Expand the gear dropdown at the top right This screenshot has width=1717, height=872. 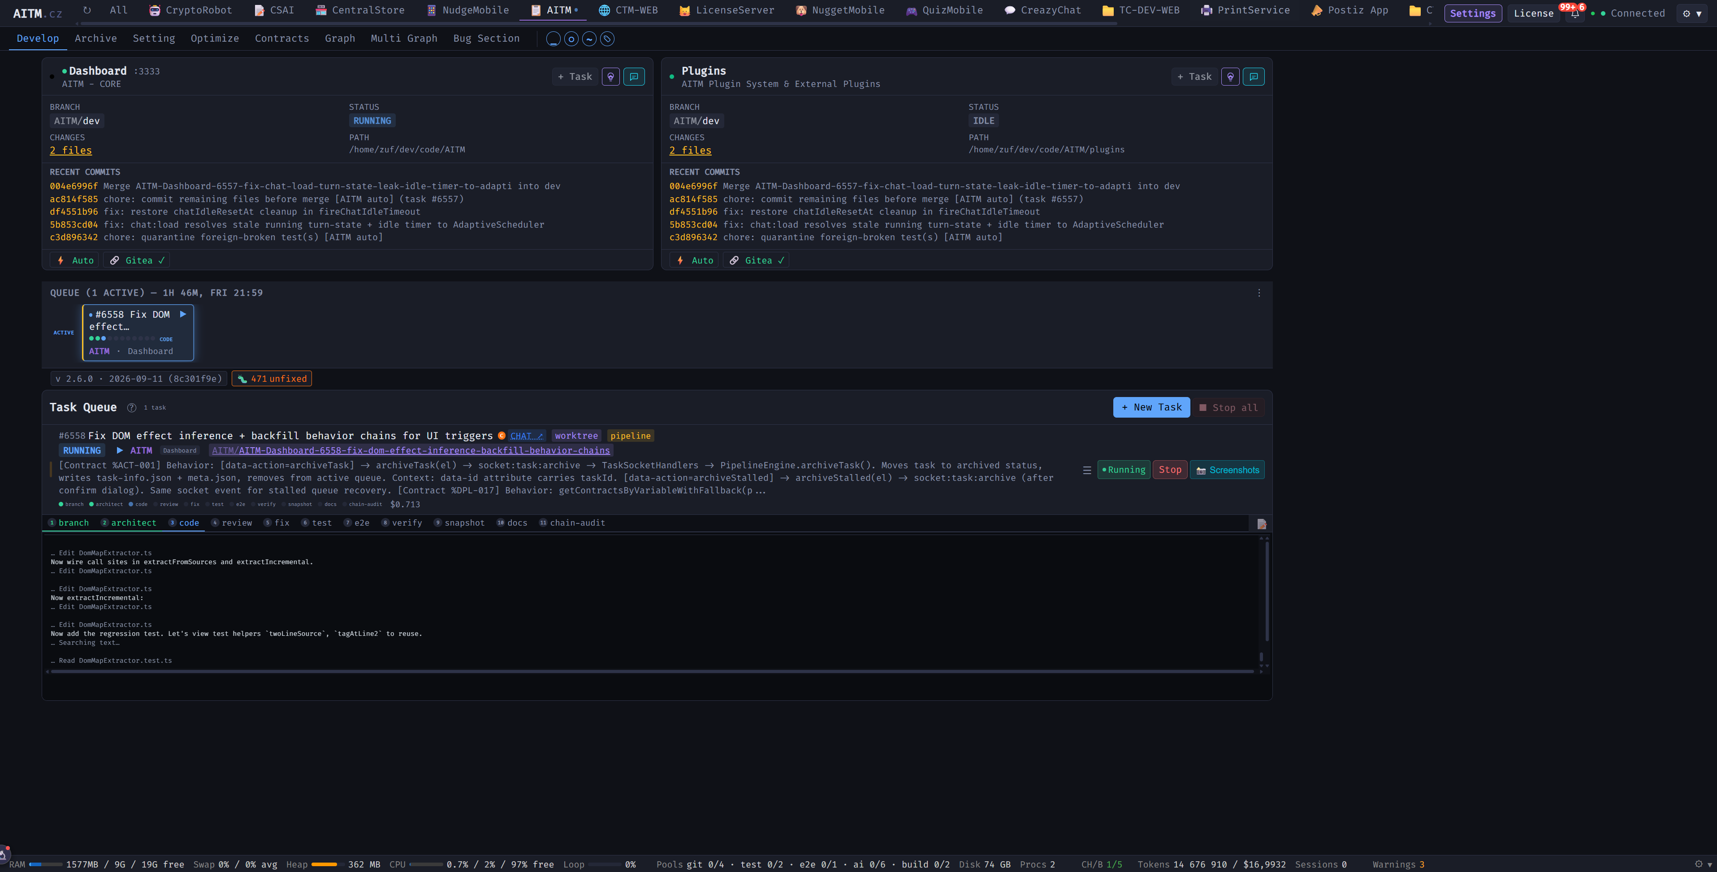1691,13
